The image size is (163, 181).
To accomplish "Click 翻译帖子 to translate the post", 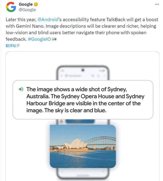I will point(13,46).
